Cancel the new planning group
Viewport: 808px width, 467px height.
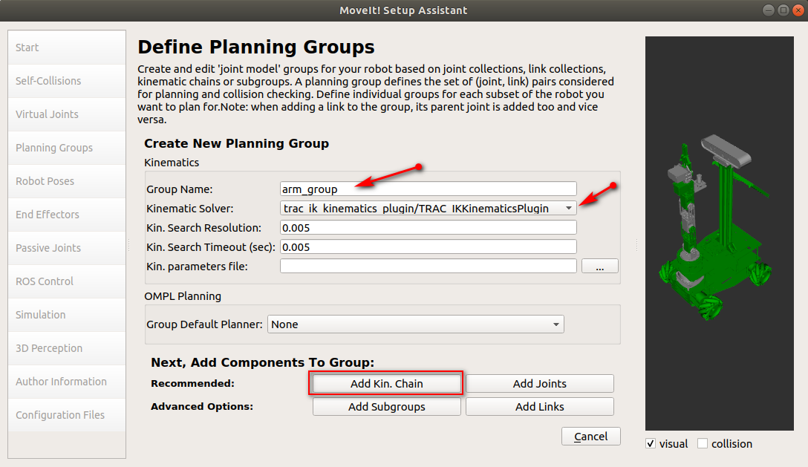click(x=591, y=437)
